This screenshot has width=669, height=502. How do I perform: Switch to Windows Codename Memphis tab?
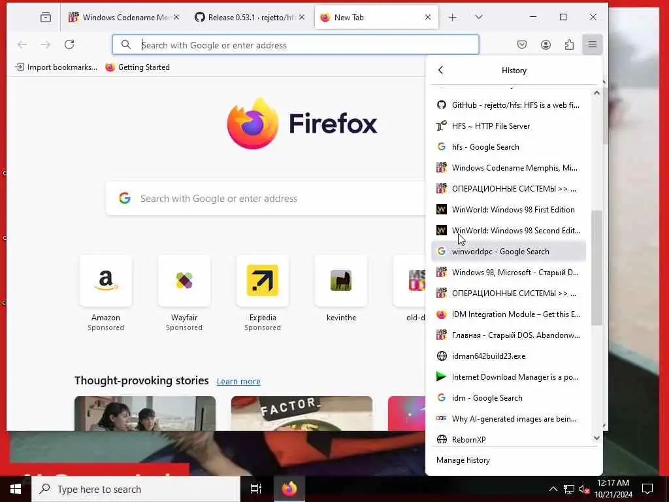[124, 18]
